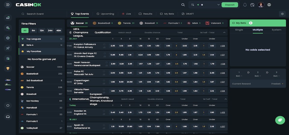The height and width of the screenshot is (135, 289).
Task: Expand +128 markets for Kuopion Palloseura
Action: click(222, 46)
